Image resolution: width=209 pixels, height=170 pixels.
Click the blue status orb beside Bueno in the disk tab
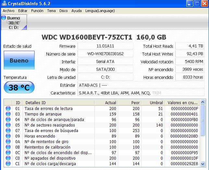(x=4, y=18)
